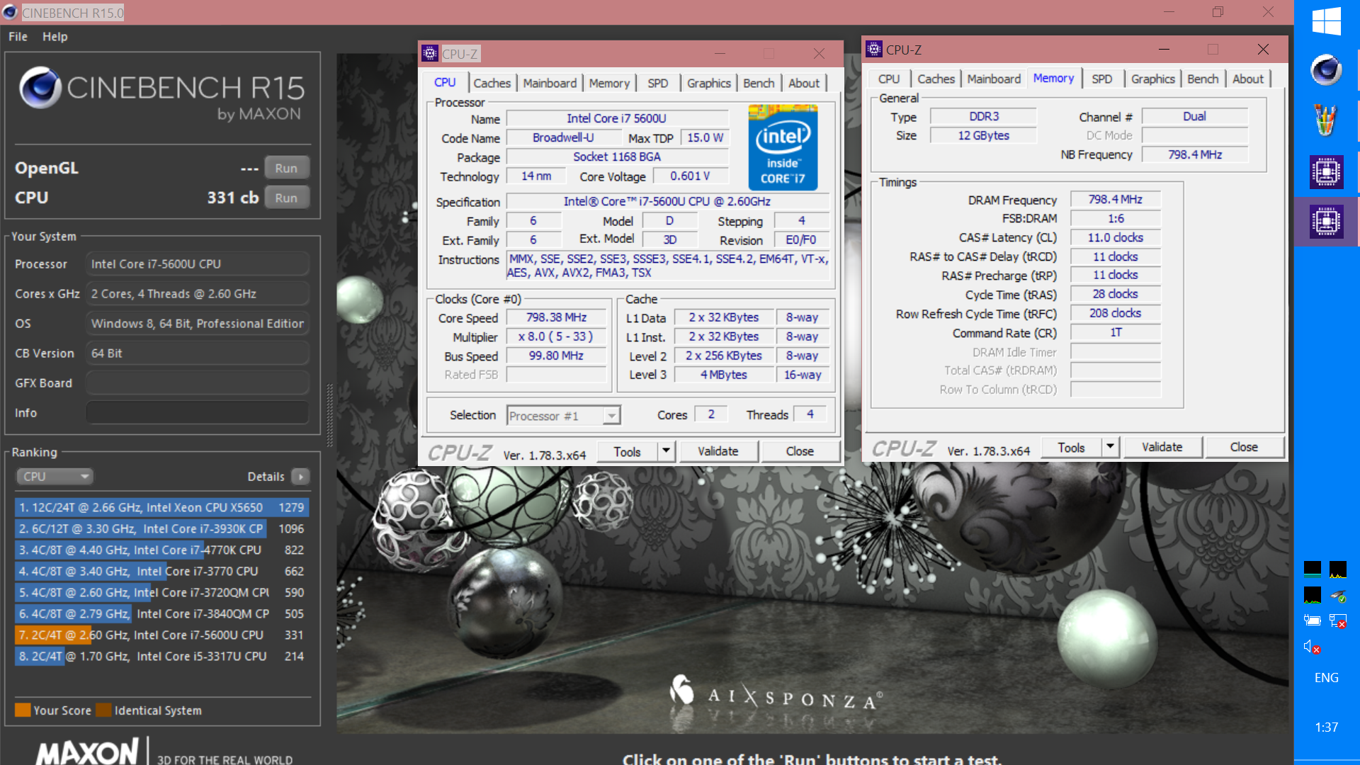The width and height of the screenshot is (1360, 765).
Task: Switch to CPU tab in right CPU-Z
Action: [x=889, y=79]
